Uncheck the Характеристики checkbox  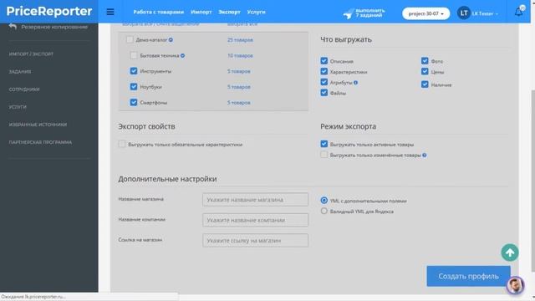click(x=324, y=71)
